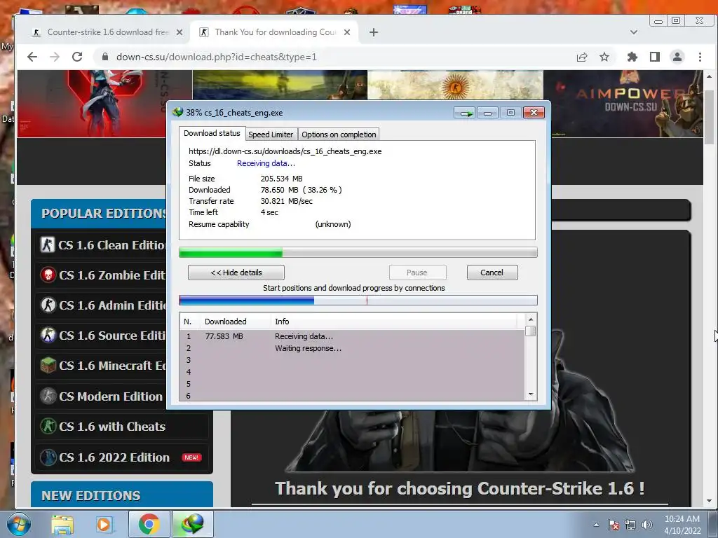Screen dimensions: 718x538
Task: Open the Speed Limiter tab
Action: tap(271, 134)
